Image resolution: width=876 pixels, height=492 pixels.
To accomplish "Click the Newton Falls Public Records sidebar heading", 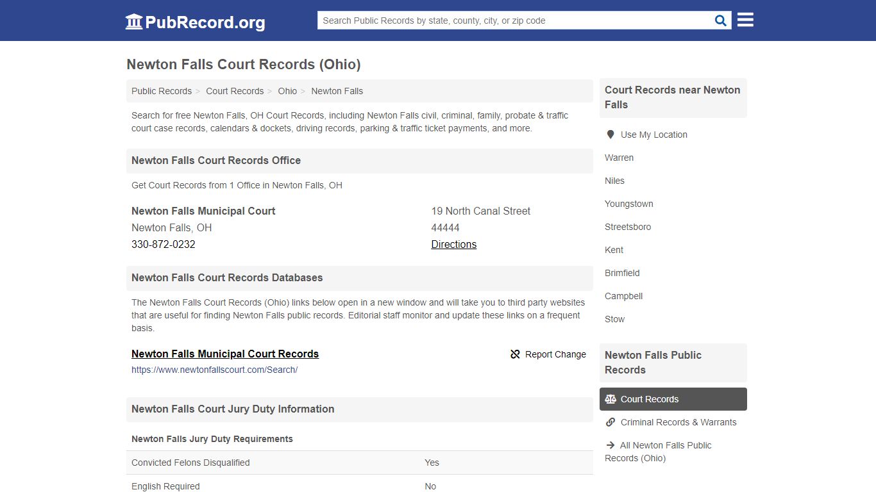I will click(x=653, y=363).
